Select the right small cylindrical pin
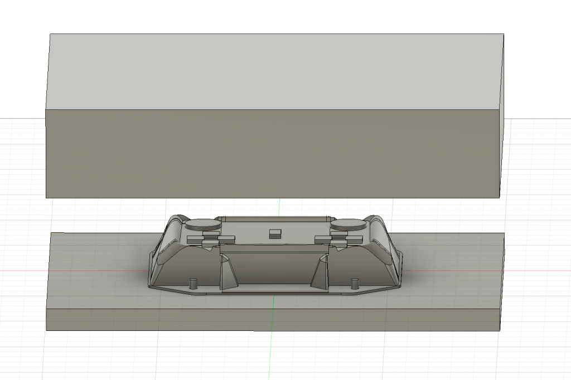 [x=354, y=282]
